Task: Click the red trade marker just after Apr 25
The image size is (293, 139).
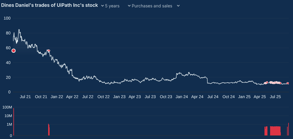Action: click(x=267, y=82)
